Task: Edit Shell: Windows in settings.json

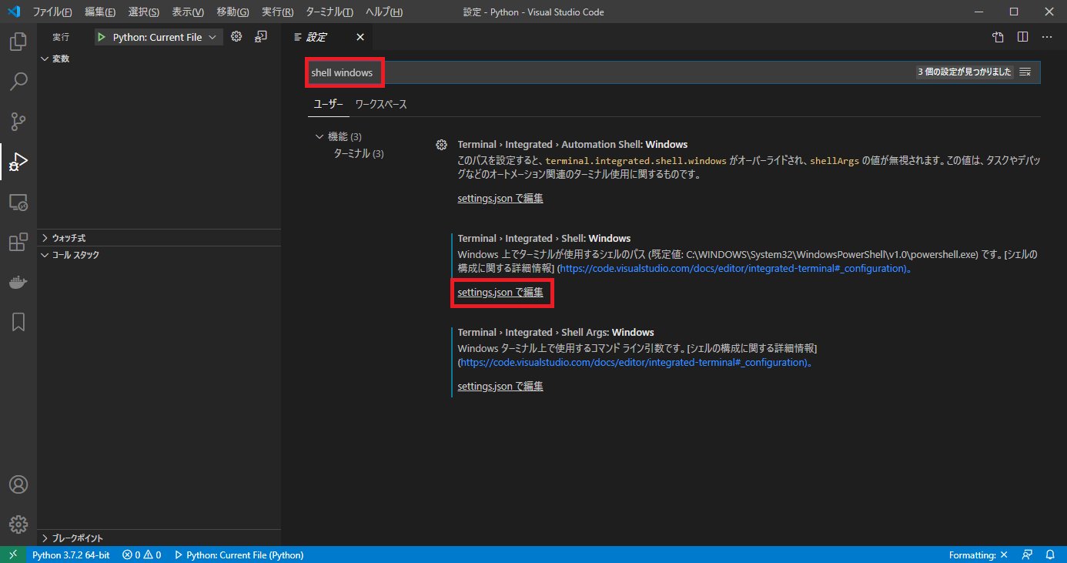Action: [x=500, y=292]
